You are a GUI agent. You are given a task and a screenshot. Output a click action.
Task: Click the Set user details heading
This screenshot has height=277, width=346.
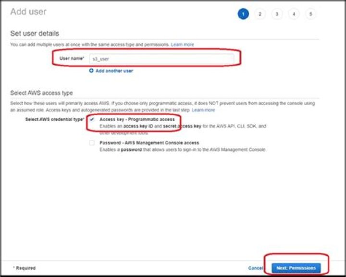pyautogui.click(x=35, y=34)
